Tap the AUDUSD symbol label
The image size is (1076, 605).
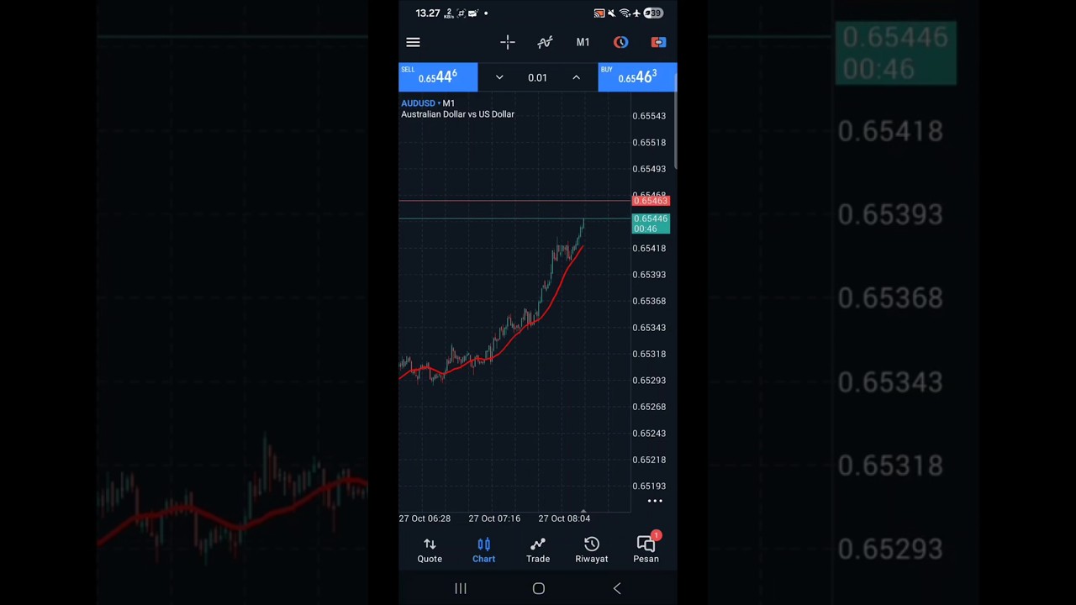point(418,103)
